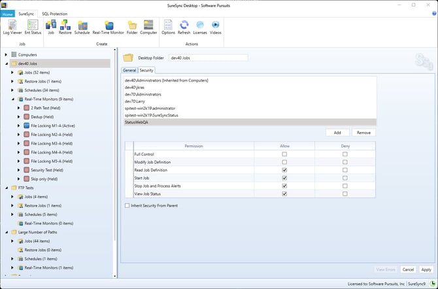Select the Large Number of Paths folder
Viewport: 438px width, 289px height.
(x=37, y=232)
